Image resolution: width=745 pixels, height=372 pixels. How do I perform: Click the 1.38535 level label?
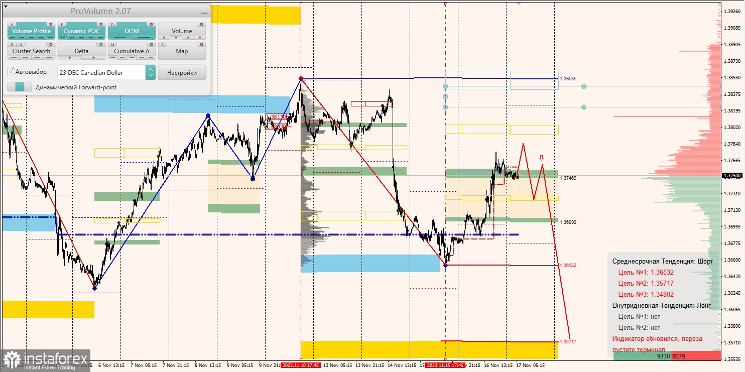pyautogui.click(x=568, y=79)
